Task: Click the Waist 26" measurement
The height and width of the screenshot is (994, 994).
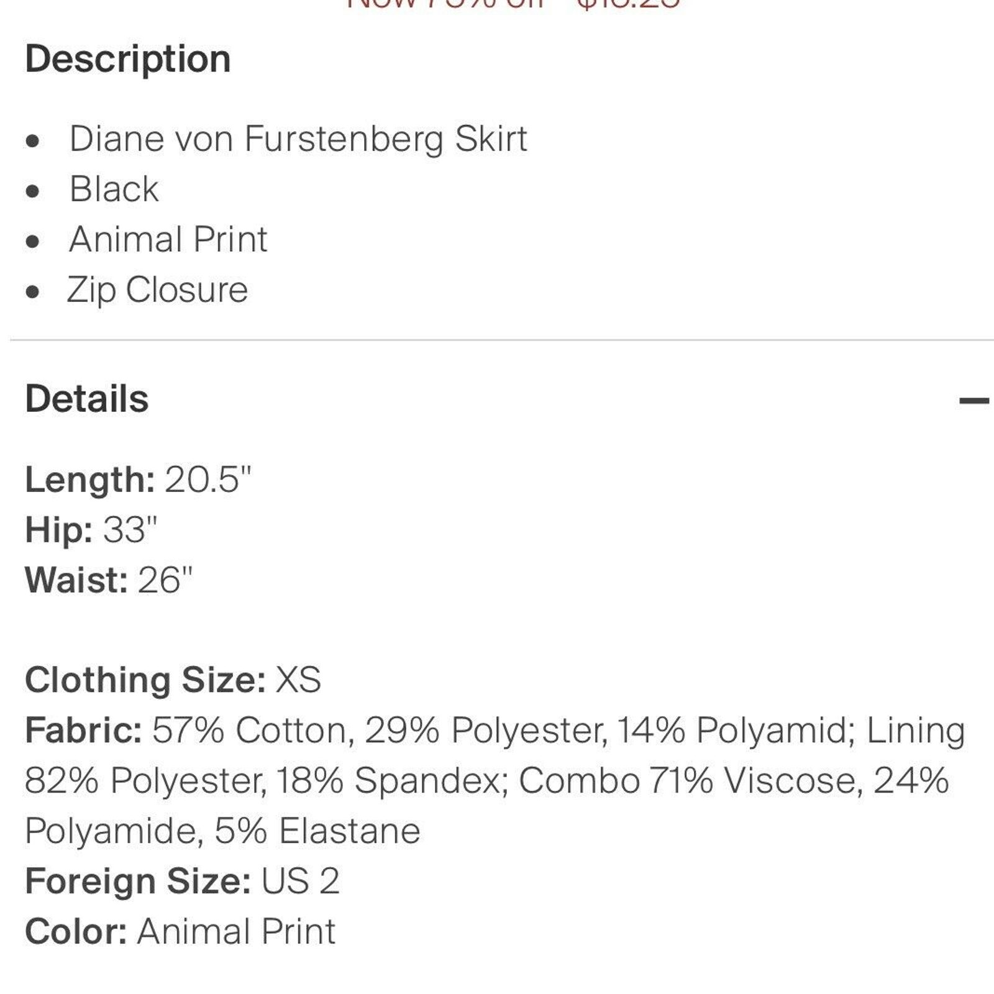Action: pos(109,580)
